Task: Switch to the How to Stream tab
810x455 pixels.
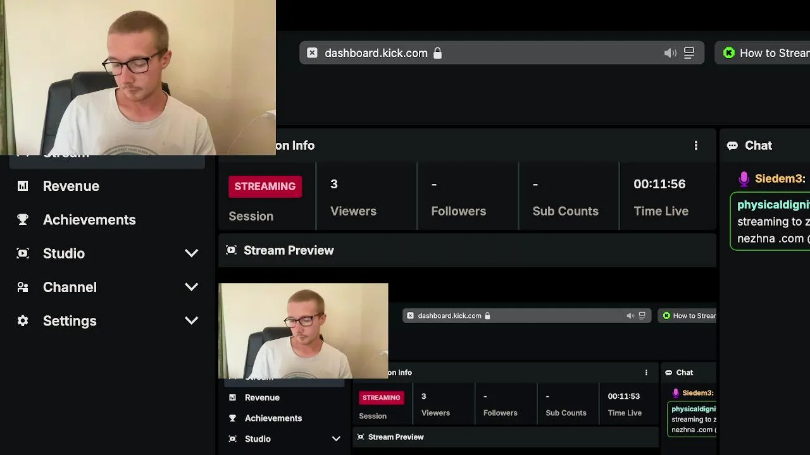Action: [x=763, y=53]
